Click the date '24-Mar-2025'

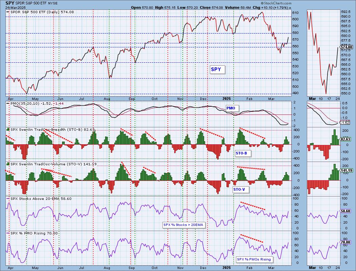16,7
